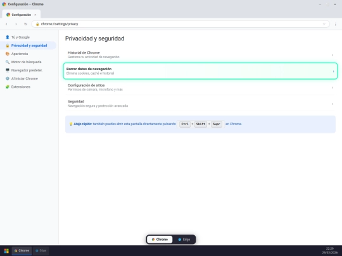Open Configuración de sitios row

(200, 87)
